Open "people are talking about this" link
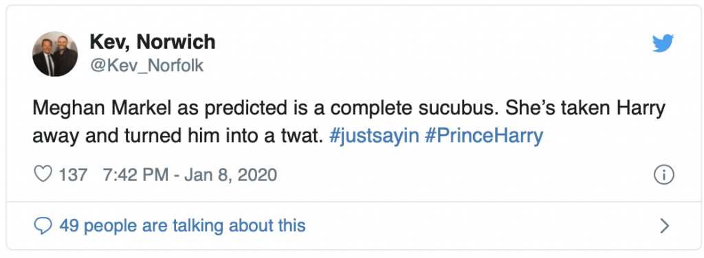This screenshot has width=704, height=258. [x=195, y=225]
